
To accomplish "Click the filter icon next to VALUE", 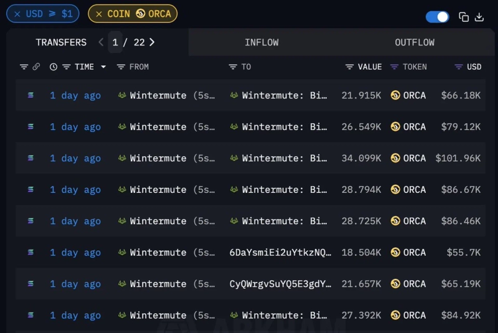I will 350,67.
